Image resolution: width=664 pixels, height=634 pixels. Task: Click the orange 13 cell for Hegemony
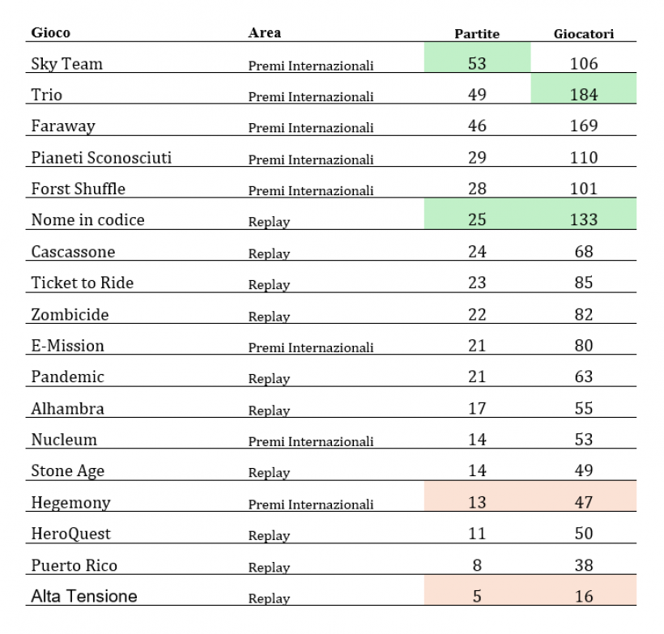pos(477,496)
